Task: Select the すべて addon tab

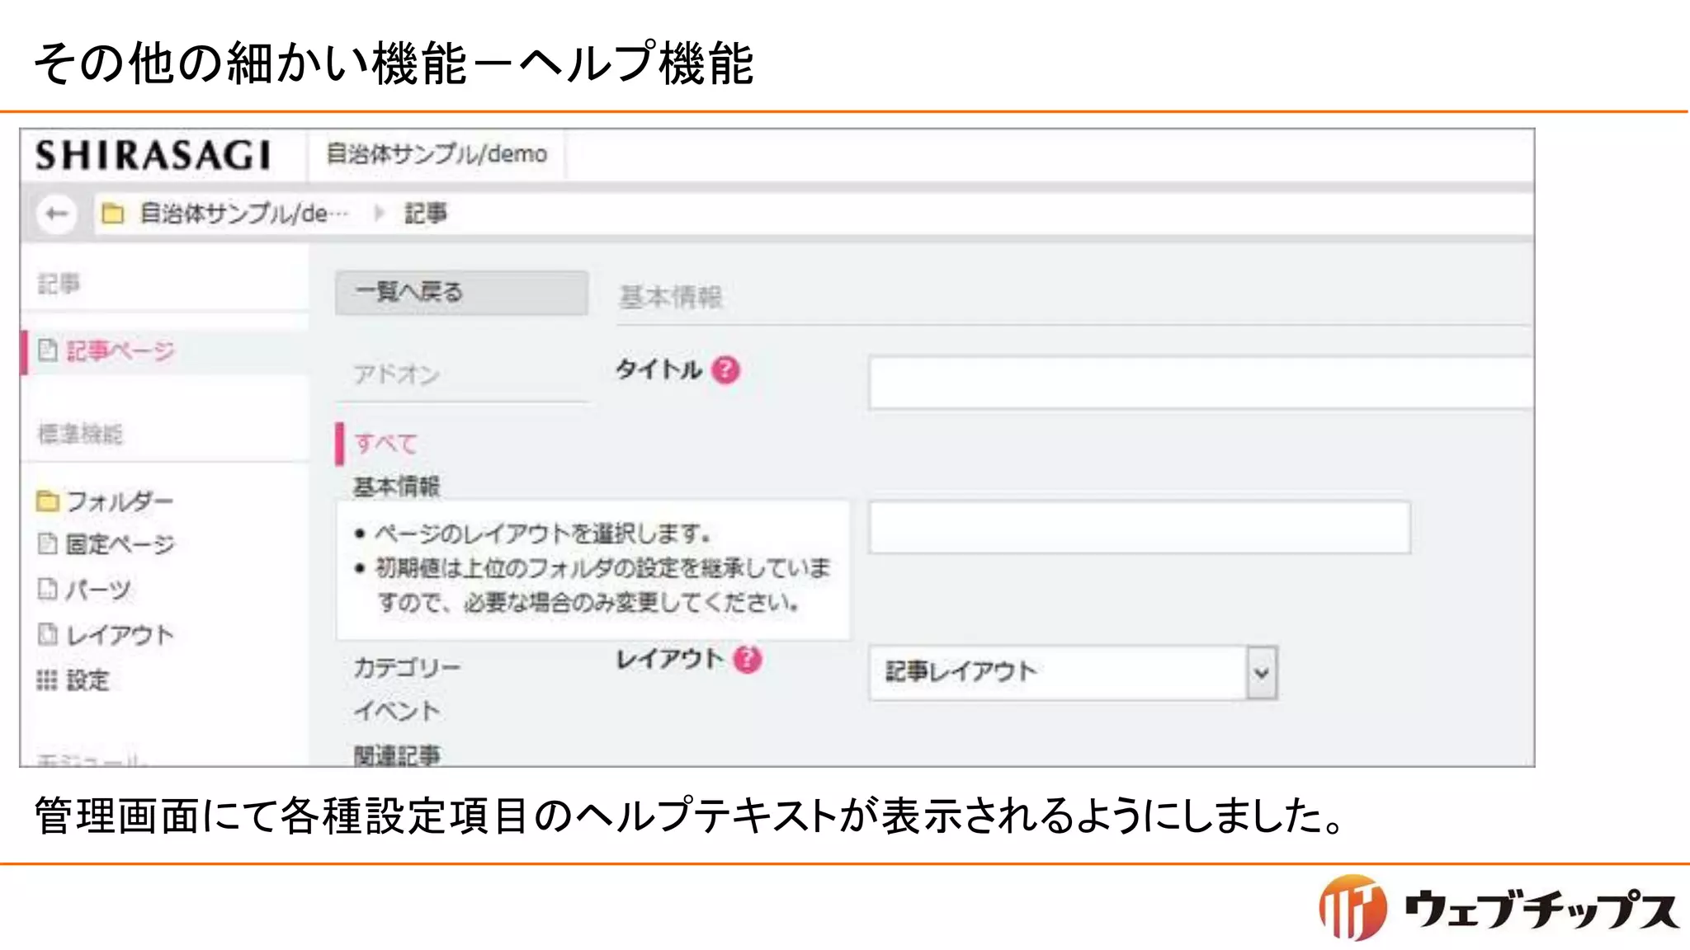Action: [x=385, y=444]
